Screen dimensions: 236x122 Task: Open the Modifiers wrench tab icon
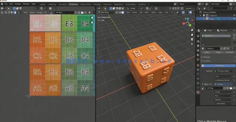click(x=198, y=69)
